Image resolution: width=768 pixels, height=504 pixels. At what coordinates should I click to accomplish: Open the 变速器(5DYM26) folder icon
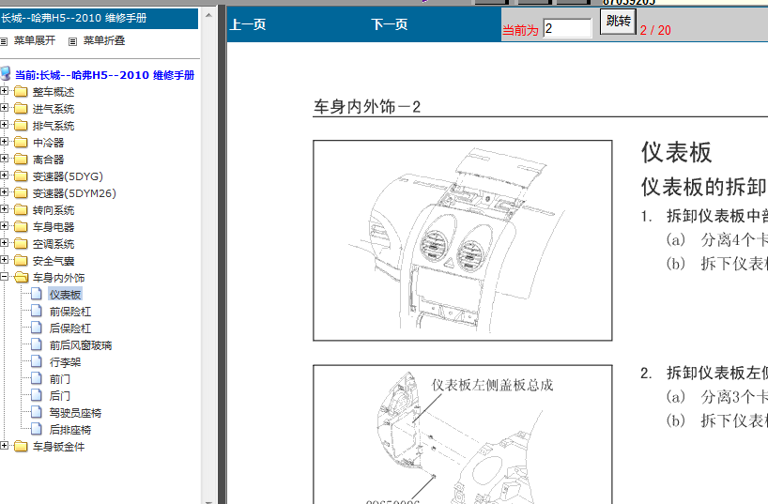point(21,193)
